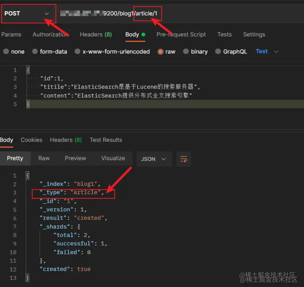This screenshot has height=287, width=304.
Task: Open the response Cookies tab
Action: (x=32, y=140)
